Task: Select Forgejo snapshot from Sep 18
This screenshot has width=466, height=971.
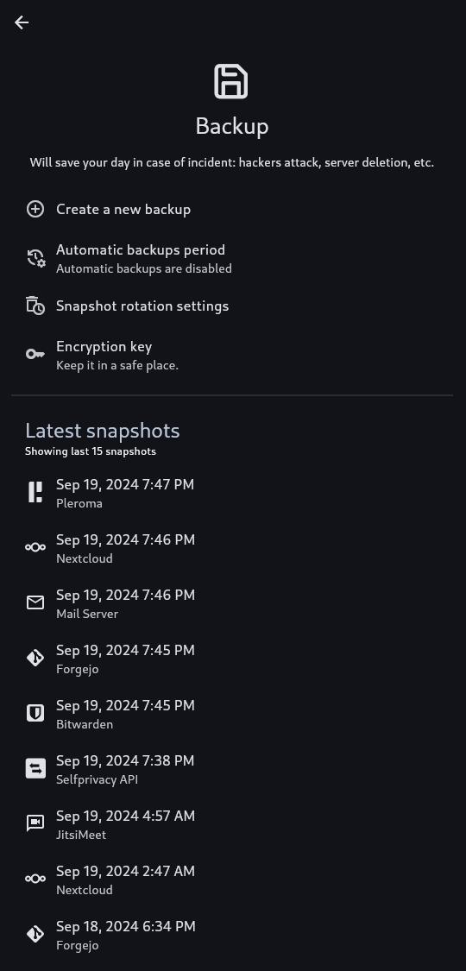Action: click(x=233, y=935)
